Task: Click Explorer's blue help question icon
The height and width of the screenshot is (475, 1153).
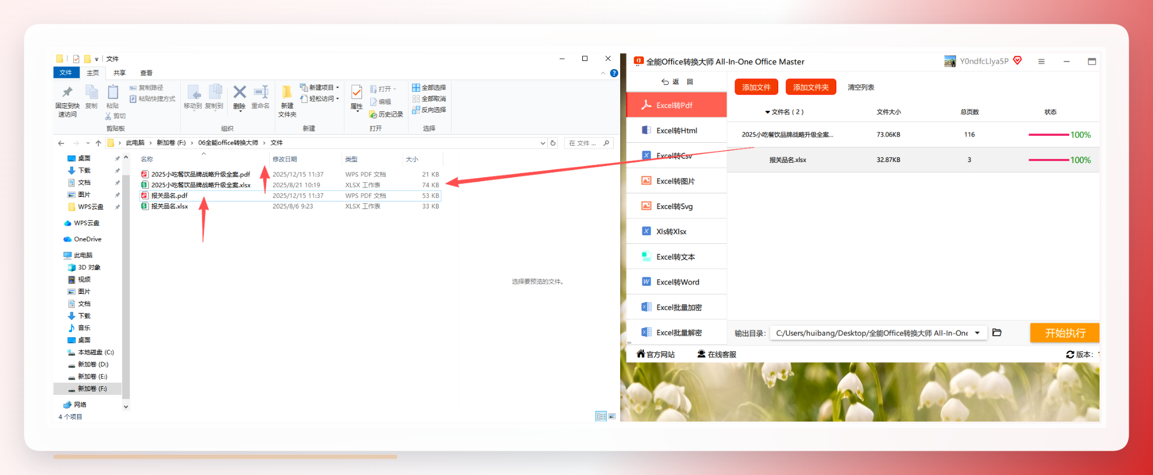Action: [x=614, y=73]
